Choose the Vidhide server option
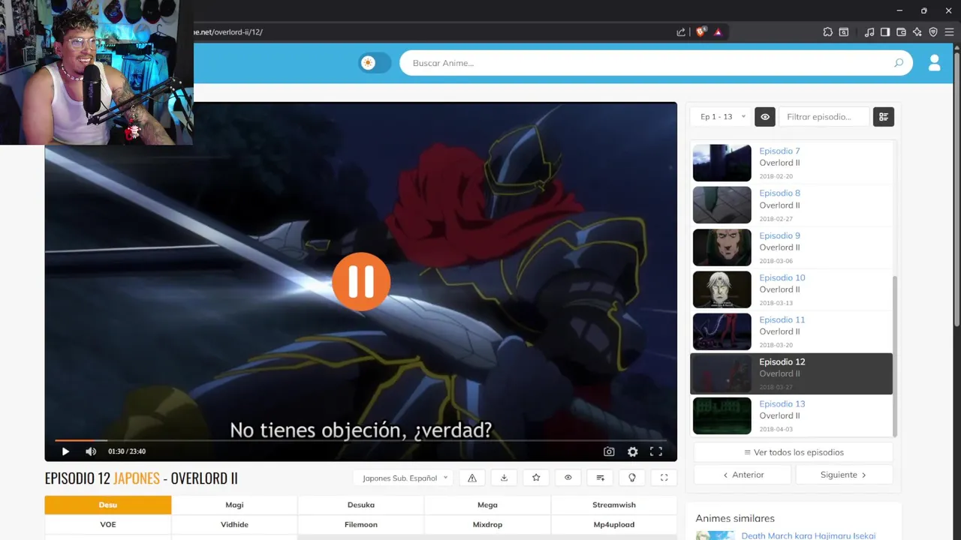This screenshot has height=540, width=961. pos(234,524)
